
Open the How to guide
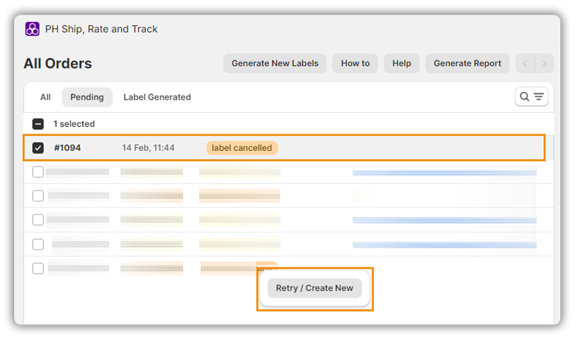pos(355,63)
